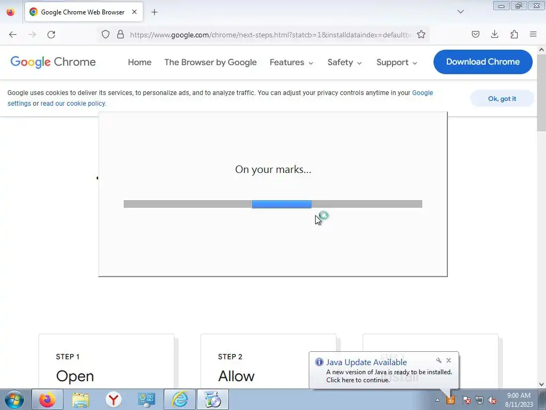546x410 pixels.
Task: Open the Firefox hamburger menu
Action: coord(533,34)
